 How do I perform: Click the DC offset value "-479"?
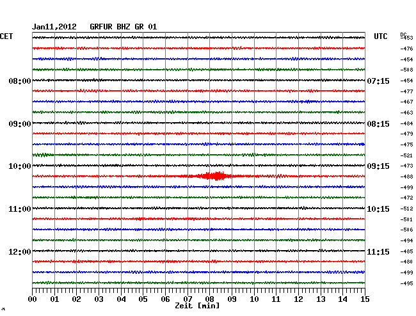click(x=406, y=134)
